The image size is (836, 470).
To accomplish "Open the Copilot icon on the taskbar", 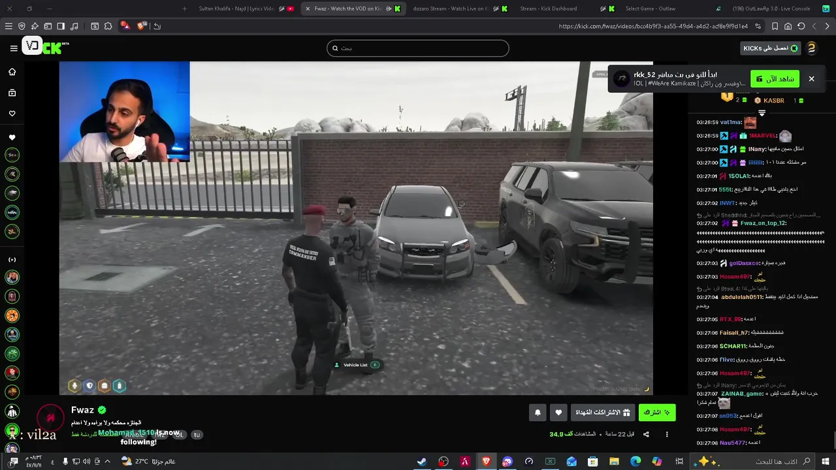I will 656,462.
